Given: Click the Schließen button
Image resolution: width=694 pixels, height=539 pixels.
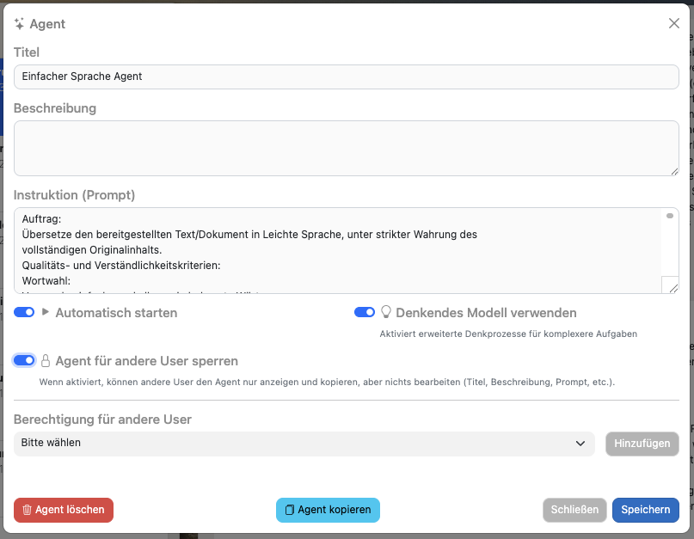Looking at the screenshot, I should tap(574, 510).
